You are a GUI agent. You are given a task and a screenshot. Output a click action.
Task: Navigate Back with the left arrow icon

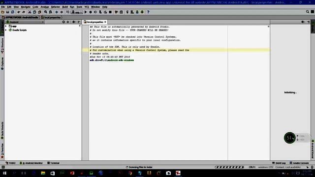click(x=57, y=12)
